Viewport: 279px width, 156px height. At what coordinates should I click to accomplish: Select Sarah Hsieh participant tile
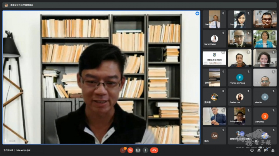(x=214, y=39)
